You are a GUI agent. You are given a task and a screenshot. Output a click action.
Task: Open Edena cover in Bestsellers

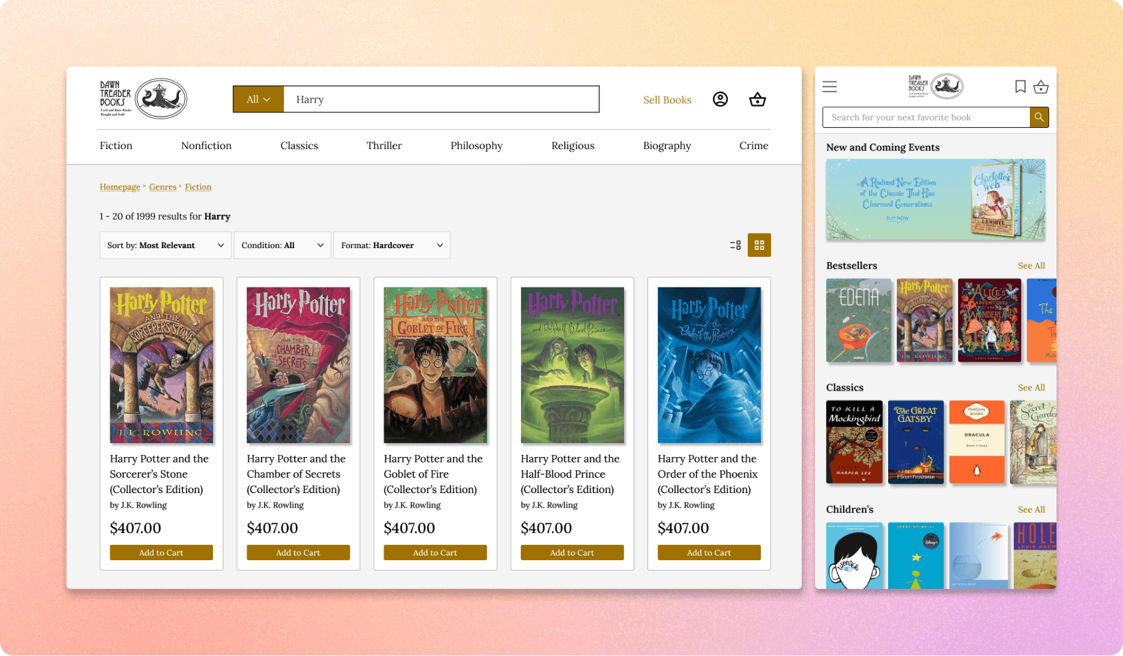coord(858,320)
